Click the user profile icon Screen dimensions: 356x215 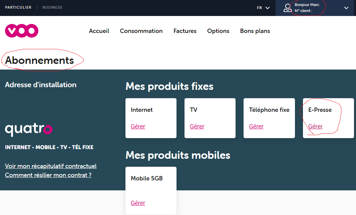288,8
